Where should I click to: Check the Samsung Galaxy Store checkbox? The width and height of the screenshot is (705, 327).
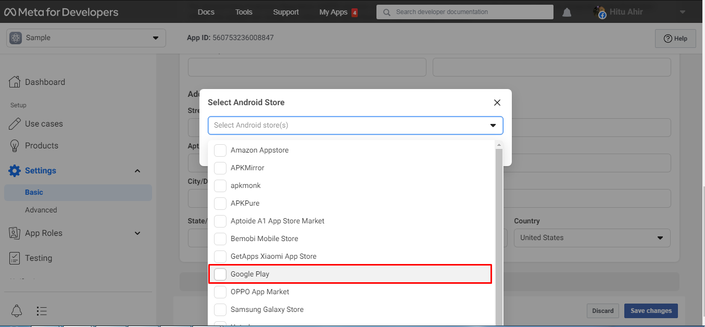[x=221, y=310]
